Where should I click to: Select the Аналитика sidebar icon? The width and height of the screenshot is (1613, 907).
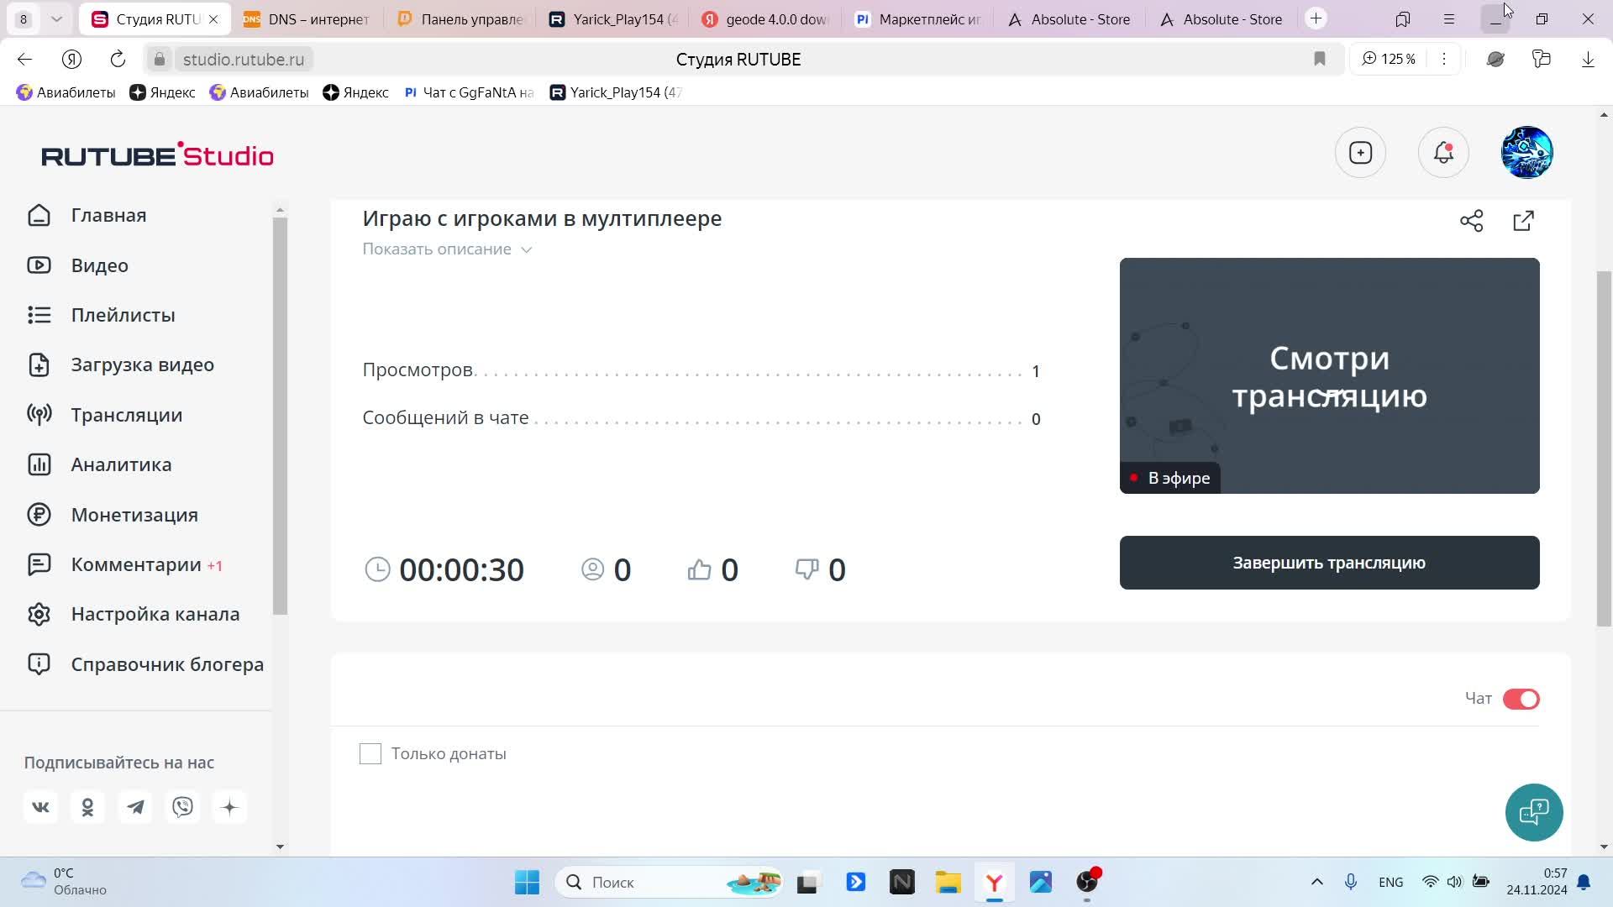[39, 464]
